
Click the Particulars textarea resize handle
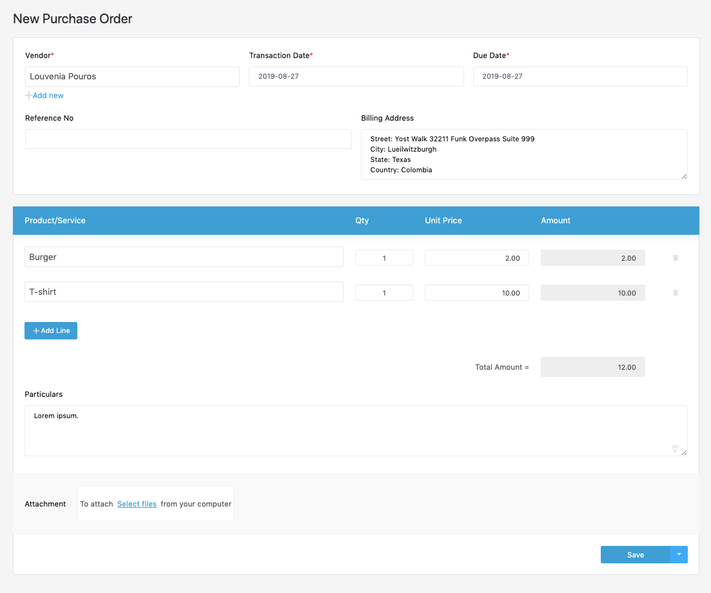(x=684, y=452)
